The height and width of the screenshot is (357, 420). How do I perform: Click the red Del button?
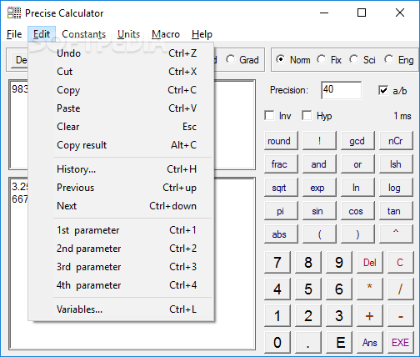(x=370, y=263)
